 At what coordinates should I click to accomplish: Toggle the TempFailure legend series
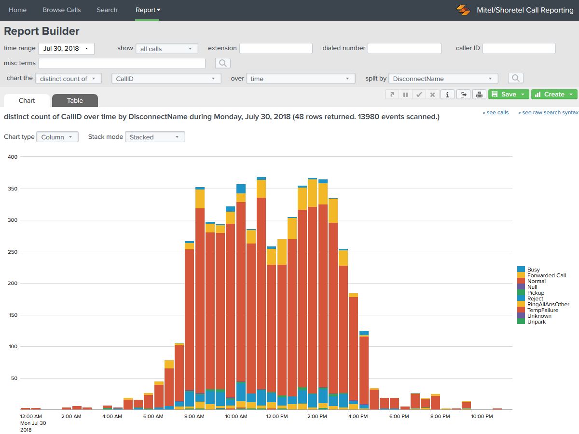(x=542, y=310)
